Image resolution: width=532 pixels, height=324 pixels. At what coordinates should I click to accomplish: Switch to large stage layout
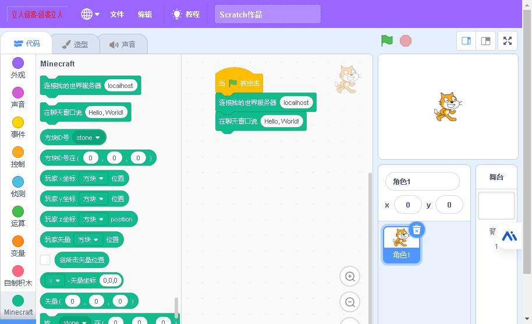[485, 41]
